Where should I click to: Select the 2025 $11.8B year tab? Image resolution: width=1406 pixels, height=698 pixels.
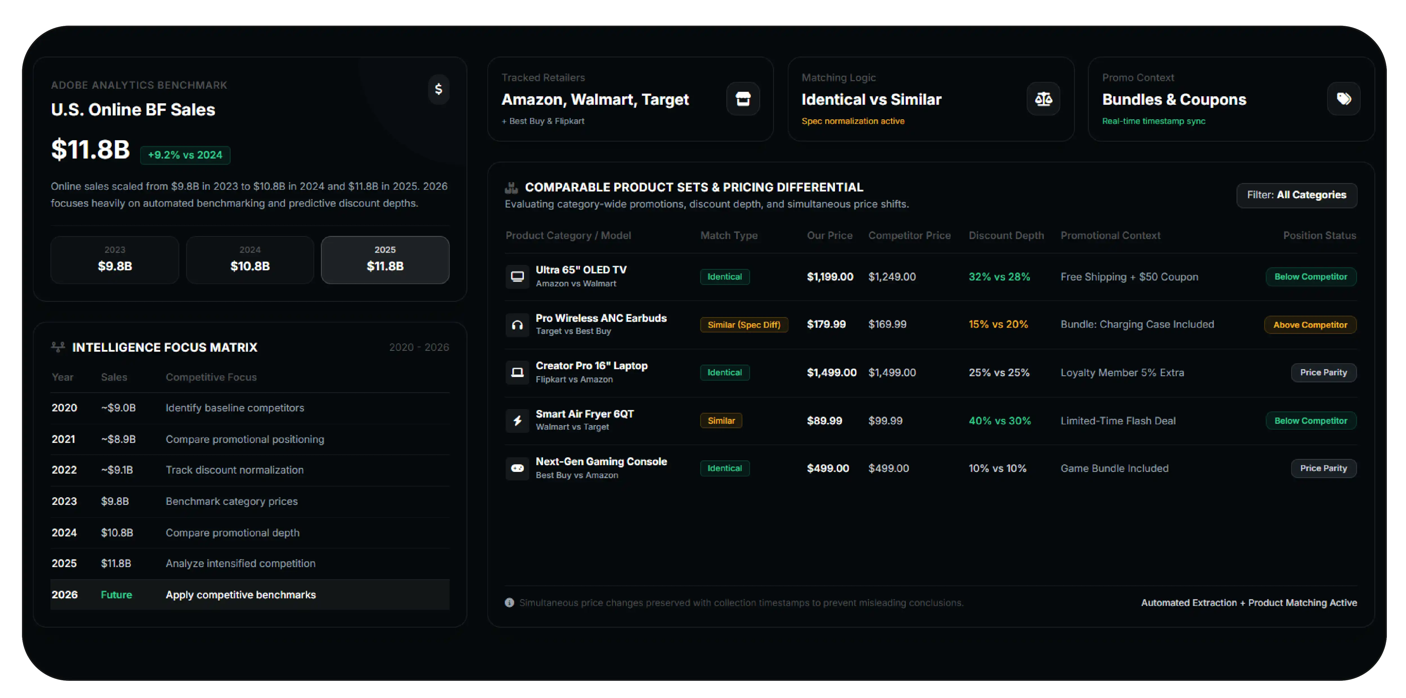click(385, 260)
